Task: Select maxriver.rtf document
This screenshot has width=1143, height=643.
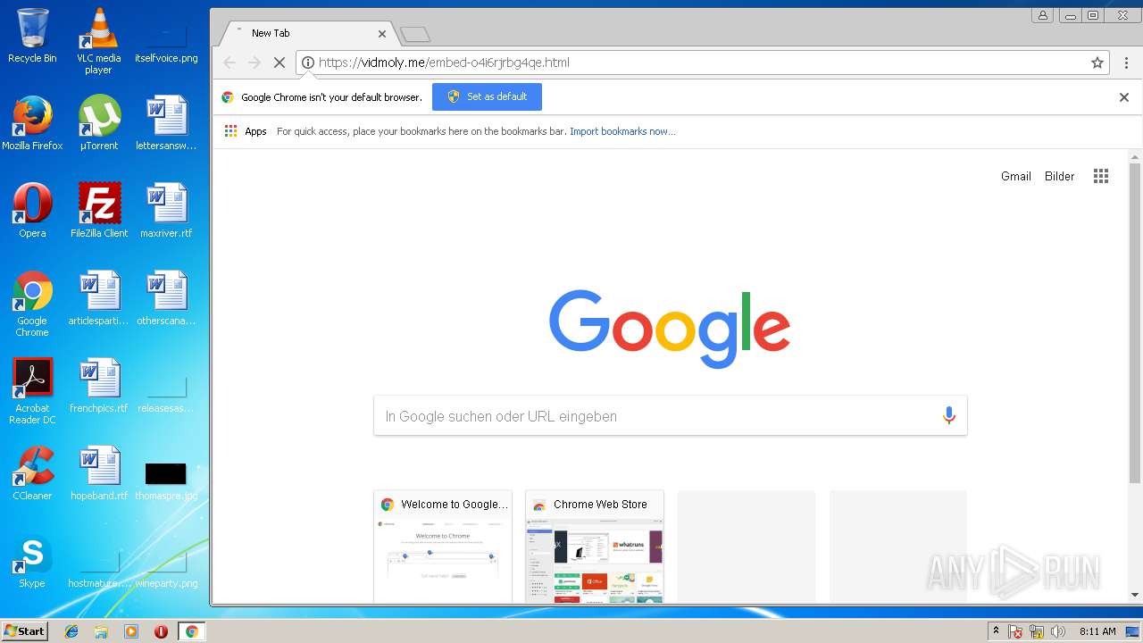Action: click(166, 211)
